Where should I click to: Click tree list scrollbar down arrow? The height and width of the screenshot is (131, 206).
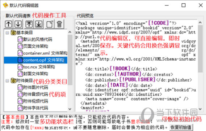(x=70, y=109)
